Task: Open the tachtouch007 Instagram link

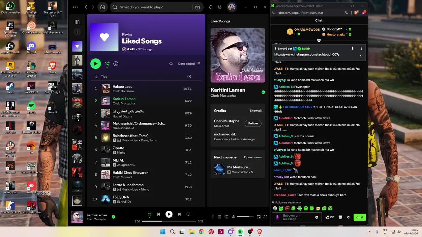Action: coord(307,54)
